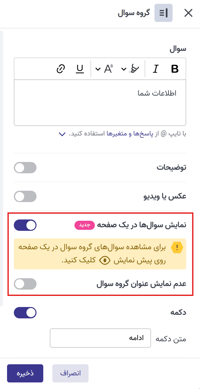Click the ادامه button text field
Image resolution: width=200 pixels, height=389 pixels.
point(100,338)
